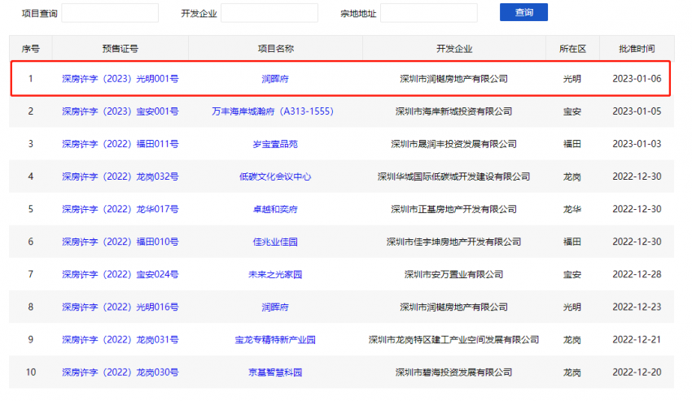The width and height of the screenshot is (692, 401).
Task: Select developer 深圳市碧海投资发展有限公司
Action: click(453, 373)
